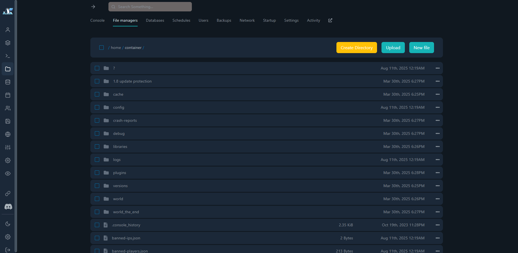Check the checkbox next to the plugins folder
Screen dimensions: 518x253
point(97,173)
